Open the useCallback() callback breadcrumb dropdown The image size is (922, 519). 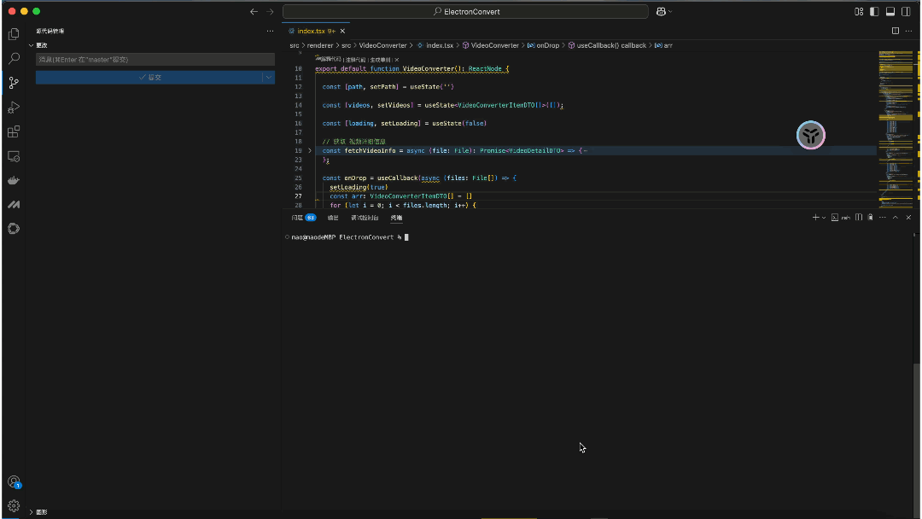click(607, 45)
